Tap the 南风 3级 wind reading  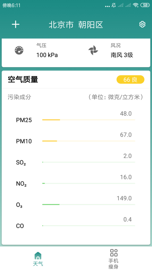click(x=122, y=55)
